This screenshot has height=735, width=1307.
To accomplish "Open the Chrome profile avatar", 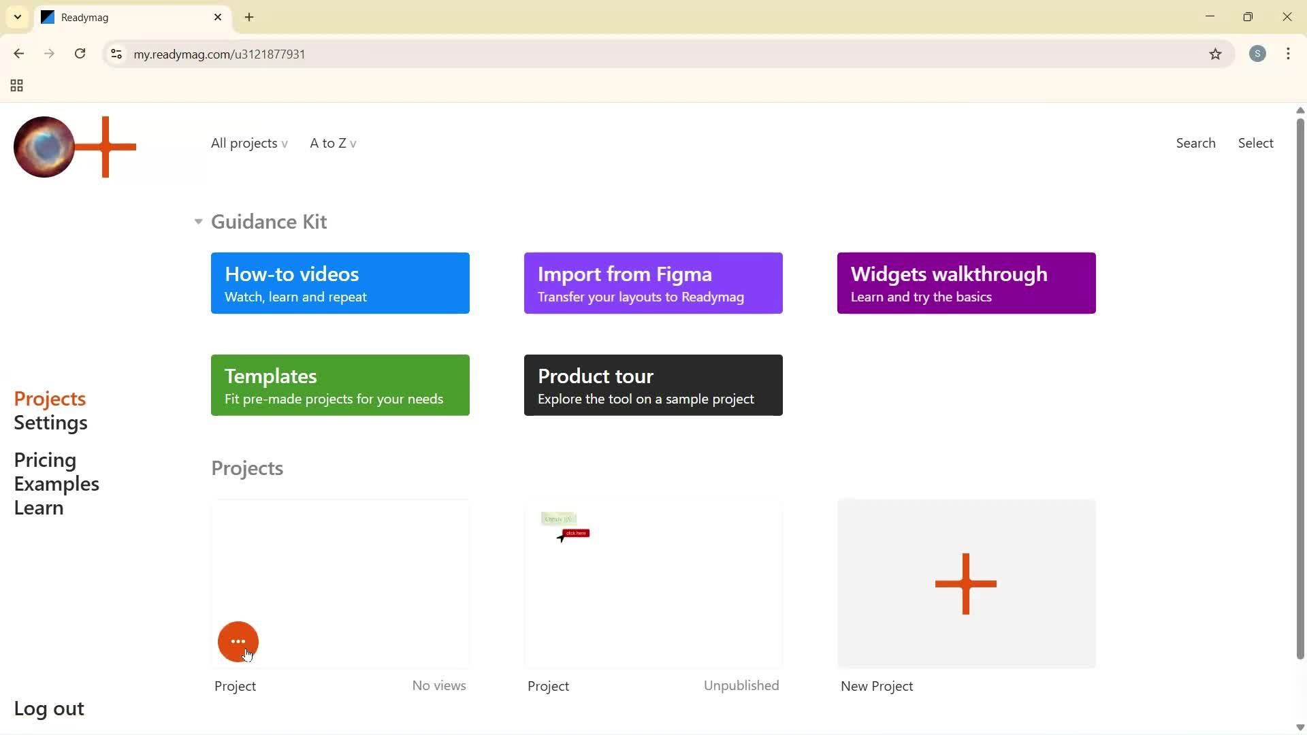I will point(1257,54).
